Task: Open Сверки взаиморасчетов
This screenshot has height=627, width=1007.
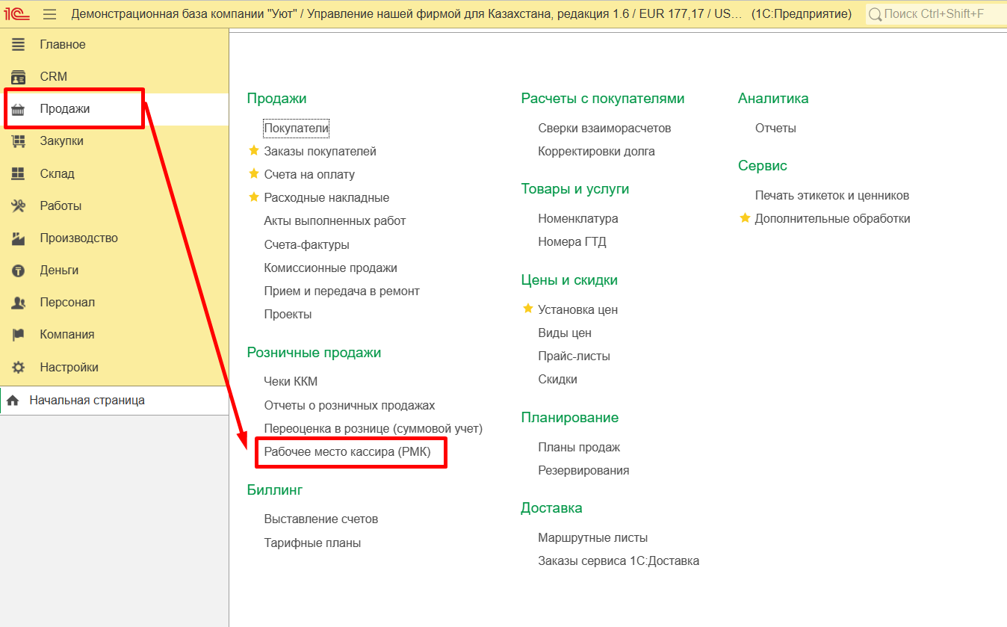Action: tap(604, 129)
